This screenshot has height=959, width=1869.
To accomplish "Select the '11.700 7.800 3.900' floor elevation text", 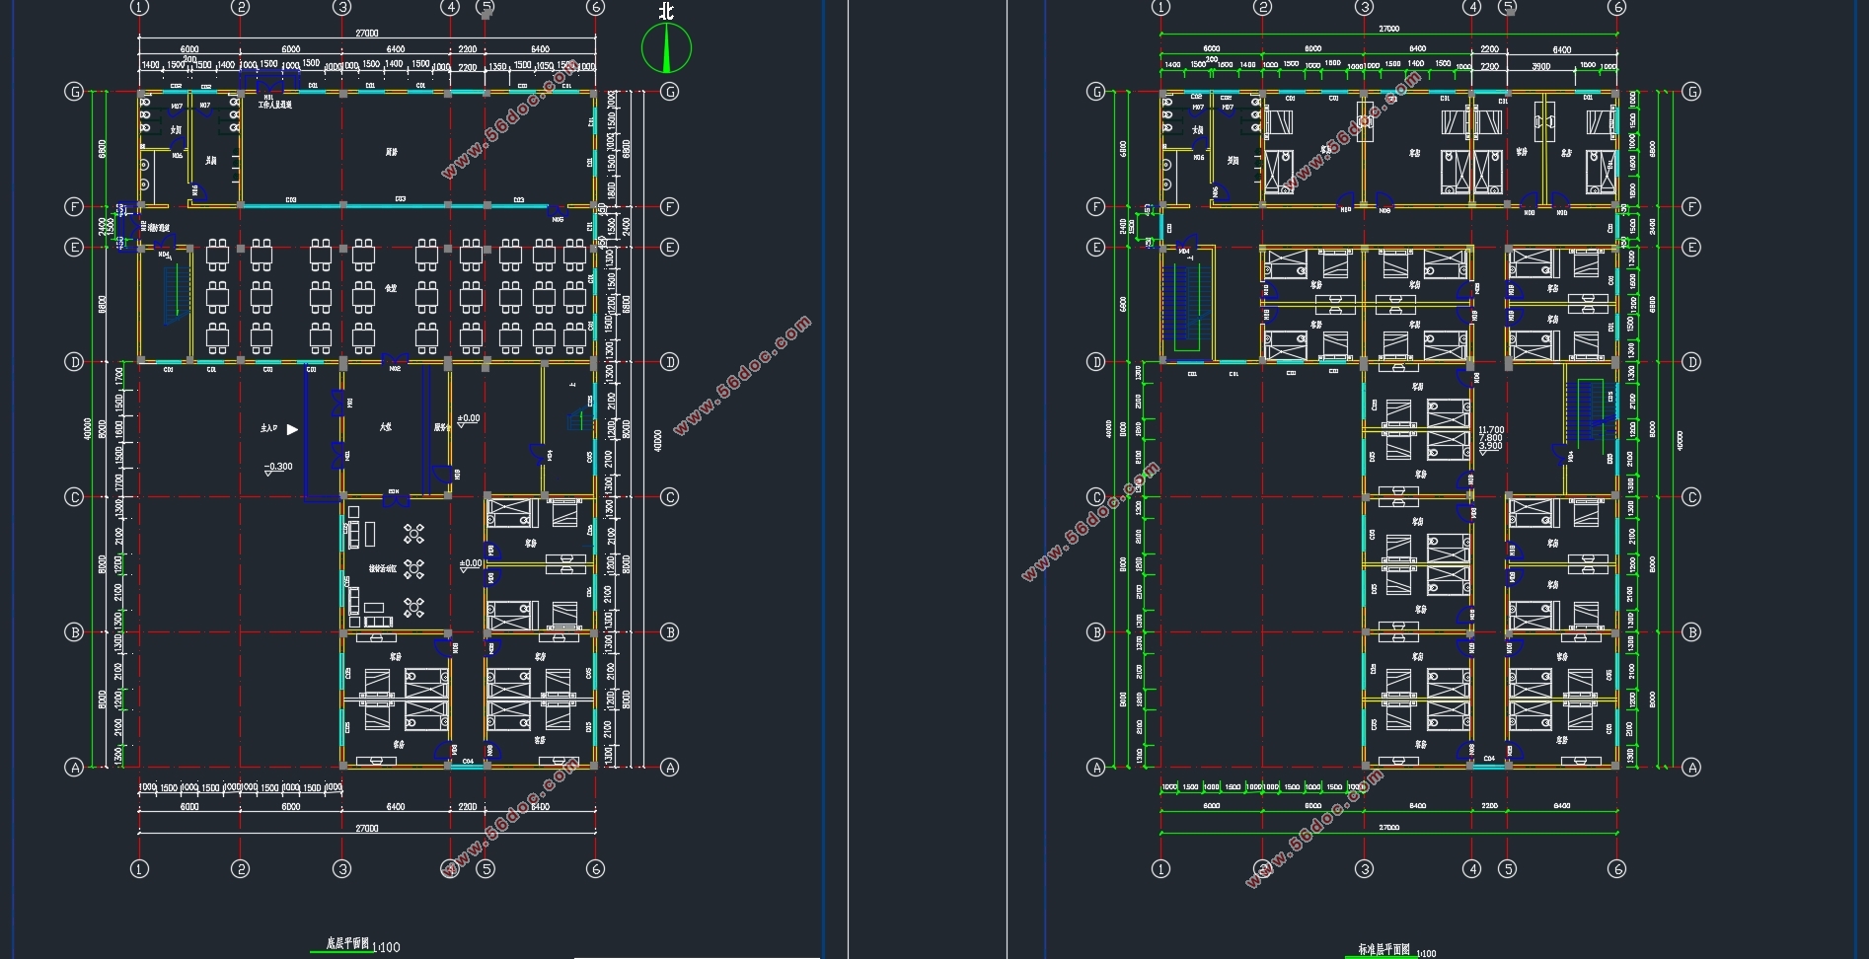I will point(1490,438).
